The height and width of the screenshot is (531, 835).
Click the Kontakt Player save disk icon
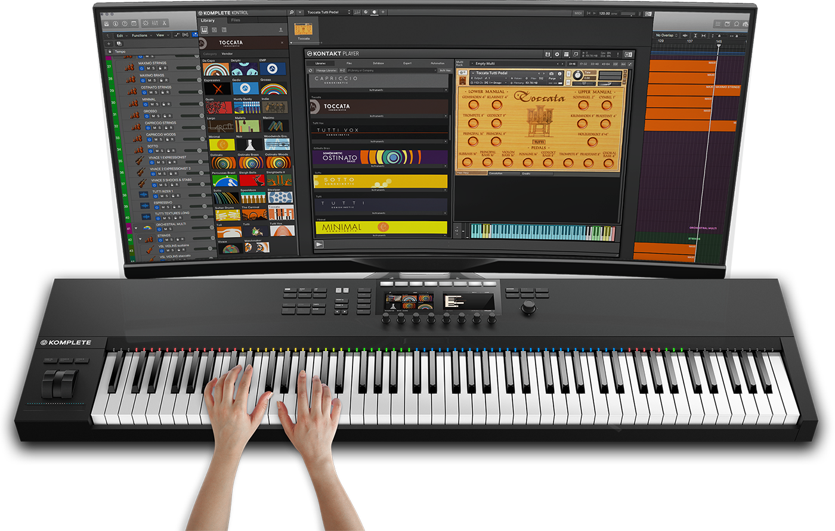(x=548, y=54)
